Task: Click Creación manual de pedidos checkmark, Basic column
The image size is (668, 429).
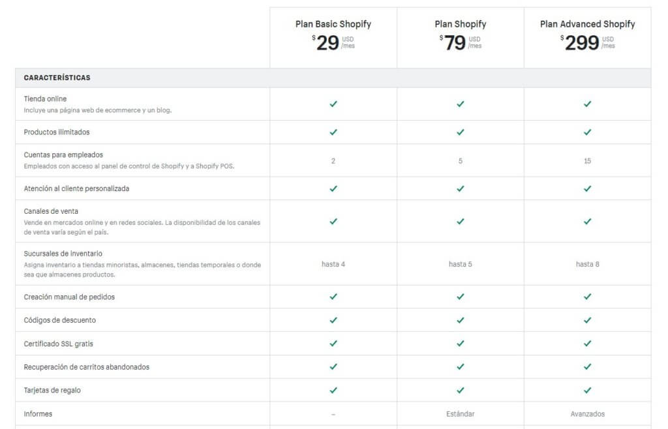Action: 333,297
